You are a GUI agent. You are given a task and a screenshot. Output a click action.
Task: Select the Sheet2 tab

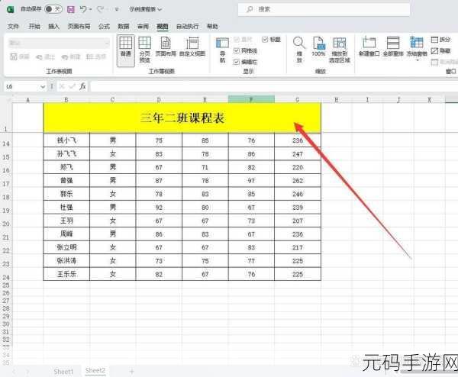pos(95,371)
